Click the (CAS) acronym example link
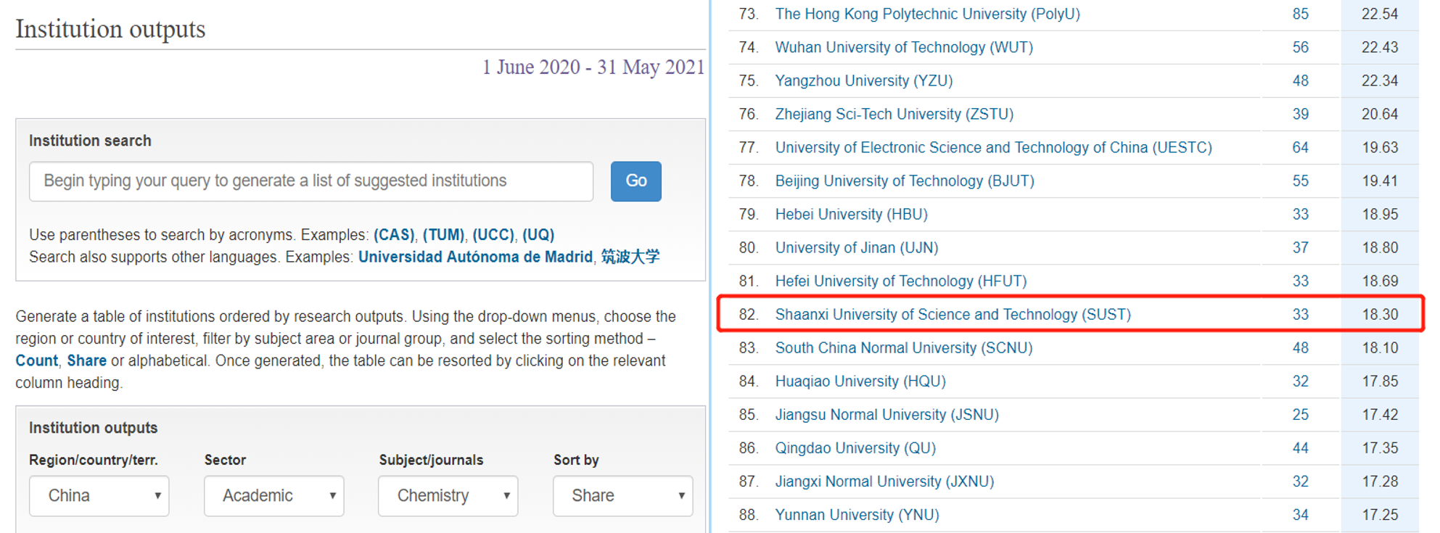Screen dimensions: 1440x533 pos(394,235)
